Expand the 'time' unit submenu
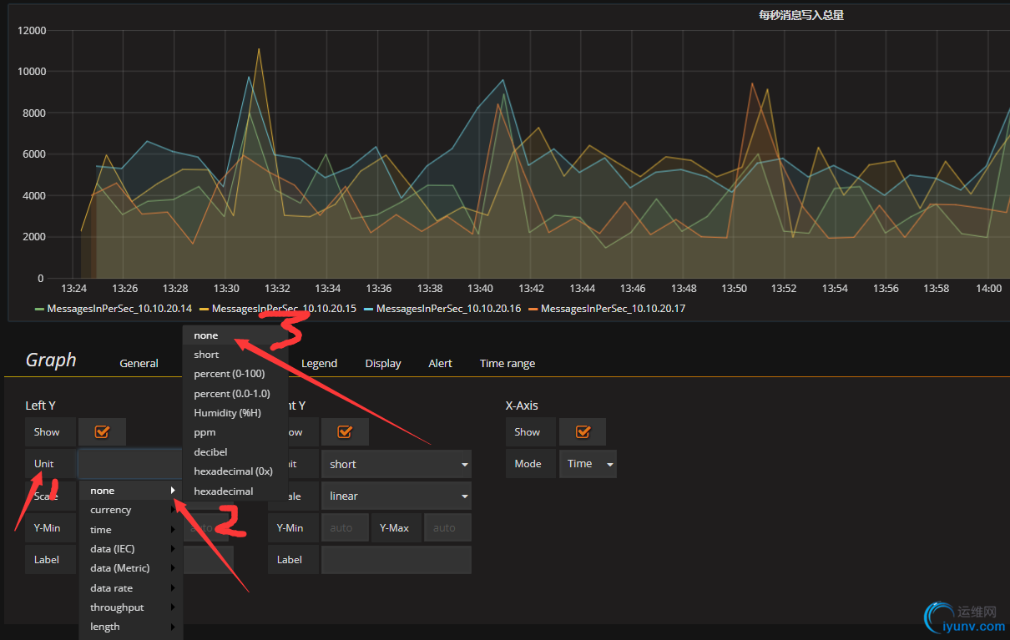 (131, 530)
